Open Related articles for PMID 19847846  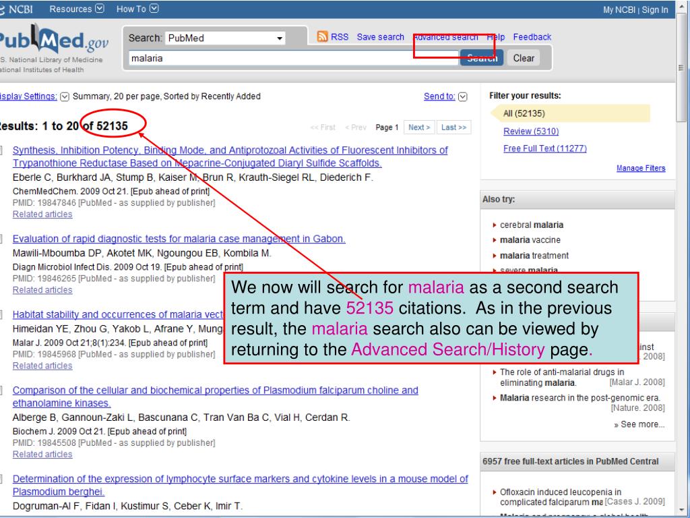pos(42,214)
